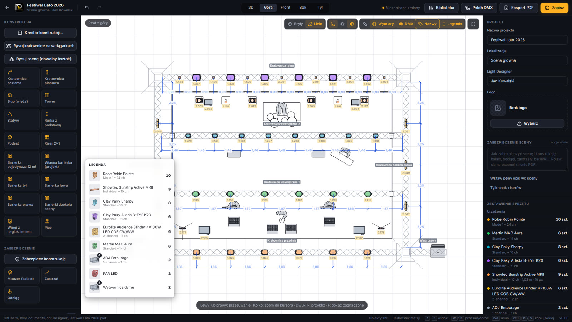Select the Mauzer (balast) tool
Image resolution: width=572 pixels, height=322 pixels.
point(22,275)
